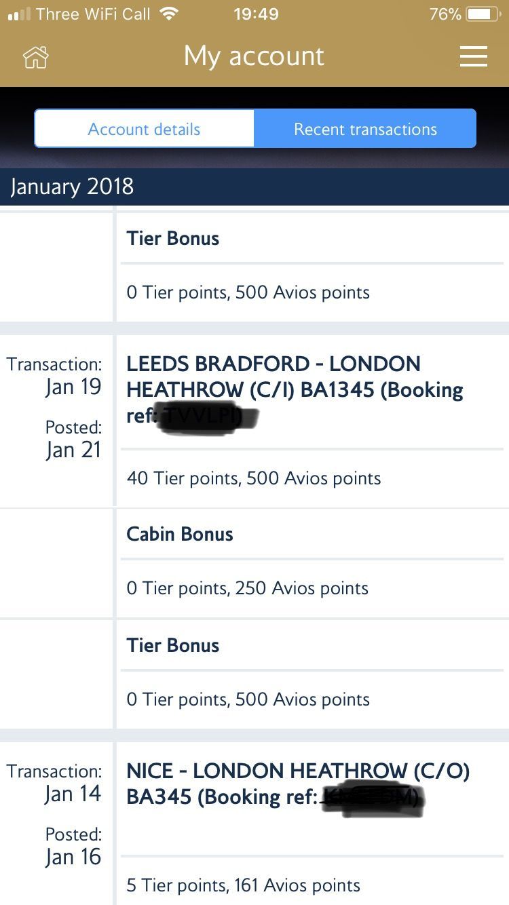This screenshot has width=509, height=905.
Task: Tap the My account title
Action: click(254, 56)
